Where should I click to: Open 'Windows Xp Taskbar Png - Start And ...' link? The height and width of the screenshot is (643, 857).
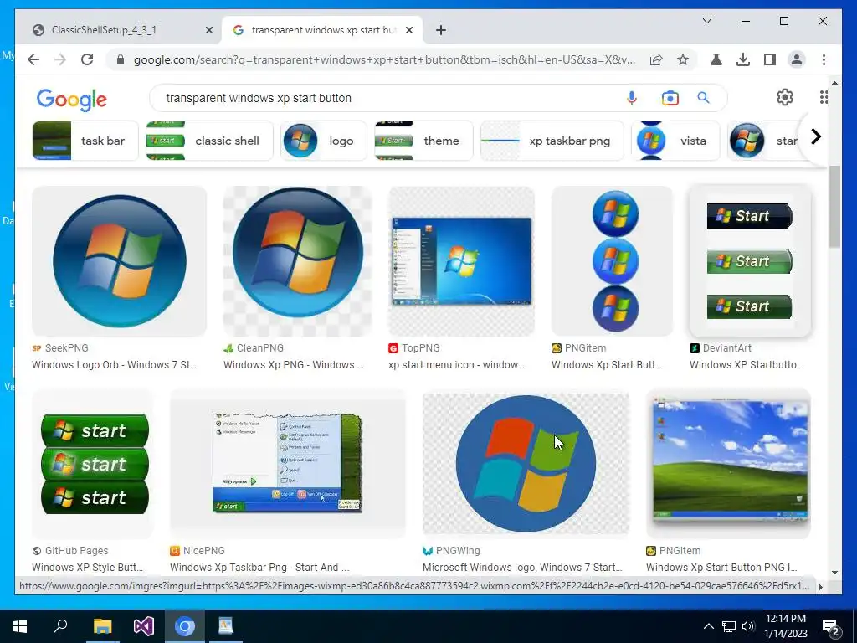259,568
